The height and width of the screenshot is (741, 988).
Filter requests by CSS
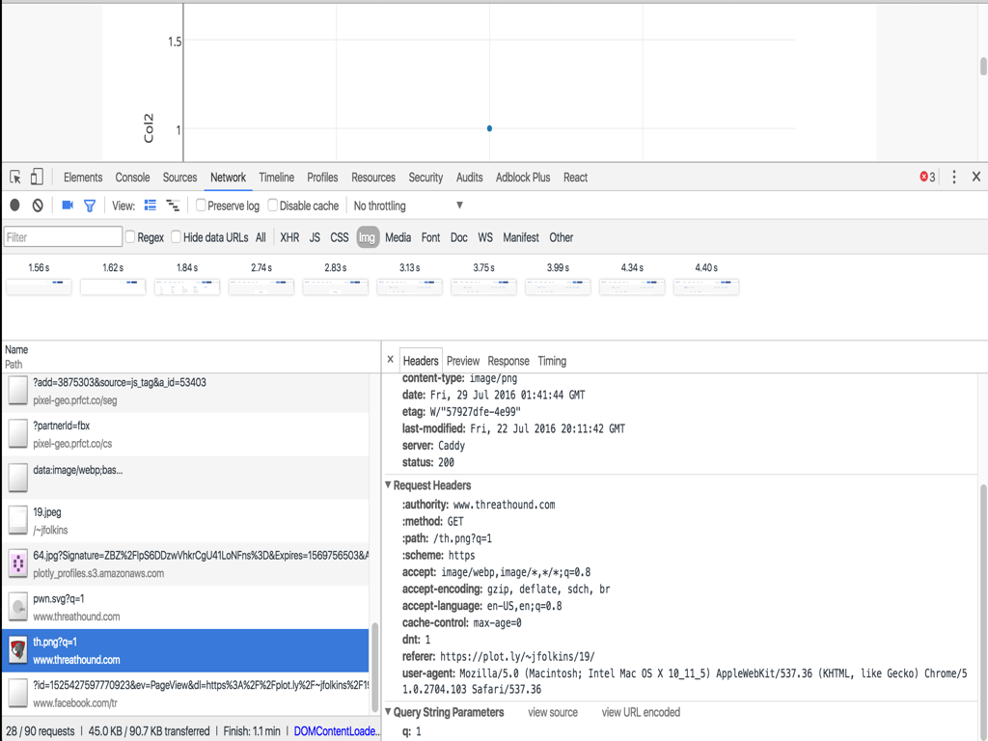click(x=340, y=237)
